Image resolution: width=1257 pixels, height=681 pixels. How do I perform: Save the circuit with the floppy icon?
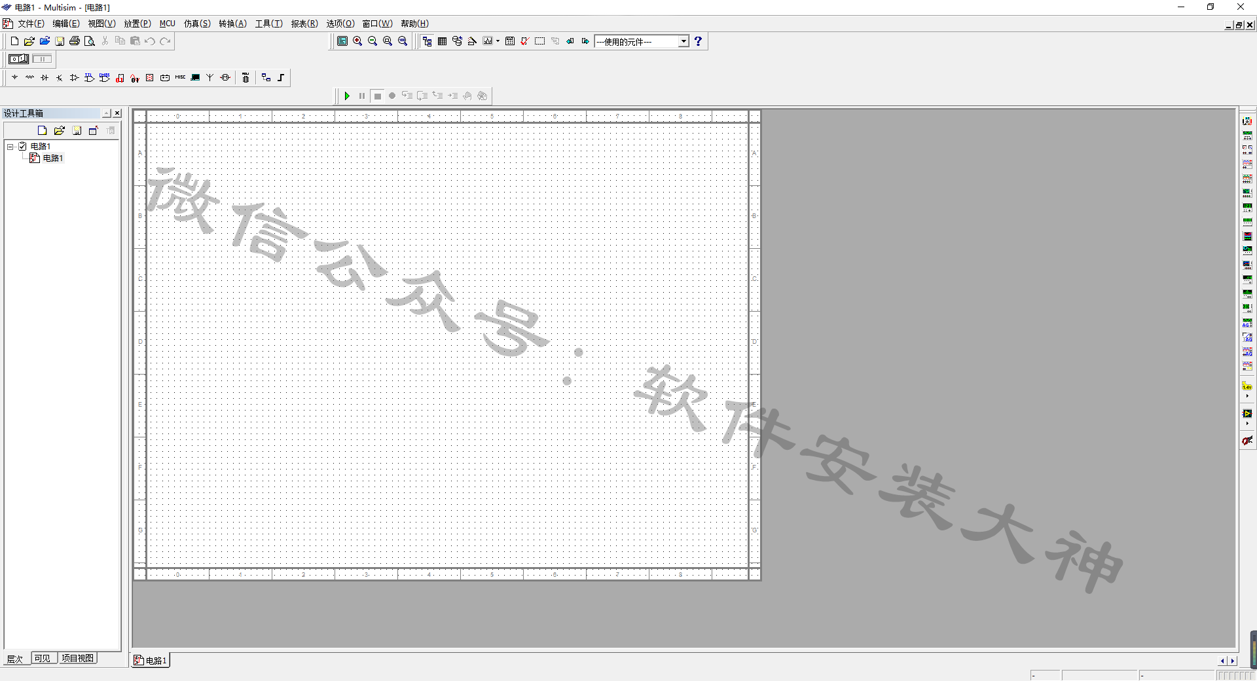[x=60, y=41]
